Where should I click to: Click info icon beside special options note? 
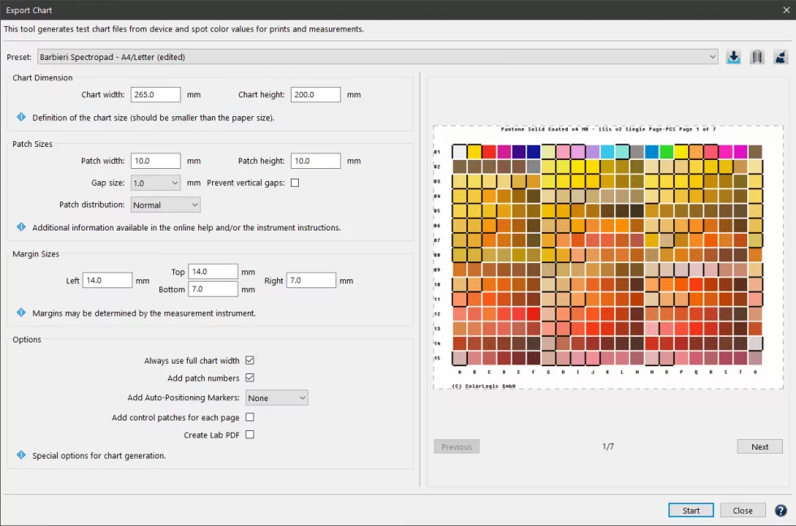(x=21, y=455)
